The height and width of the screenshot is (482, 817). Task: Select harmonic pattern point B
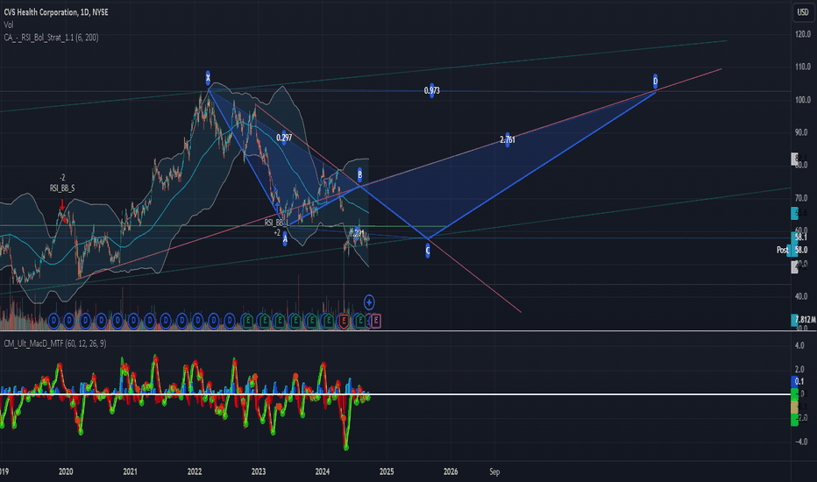(359, 174)
